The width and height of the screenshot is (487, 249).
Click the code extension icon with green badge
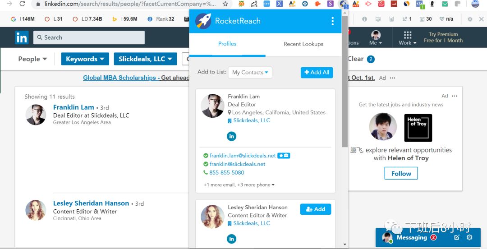click(x=420, y=4)
